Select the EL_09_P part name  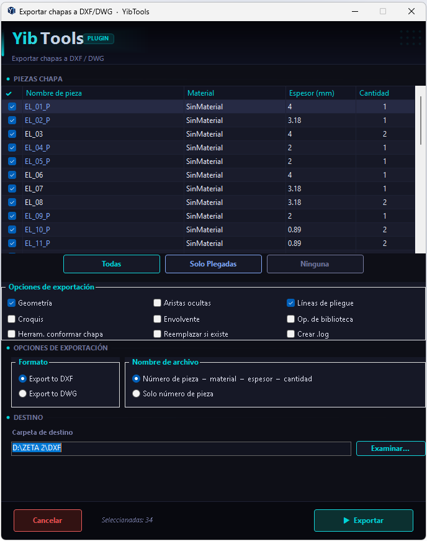pos(37,216)
